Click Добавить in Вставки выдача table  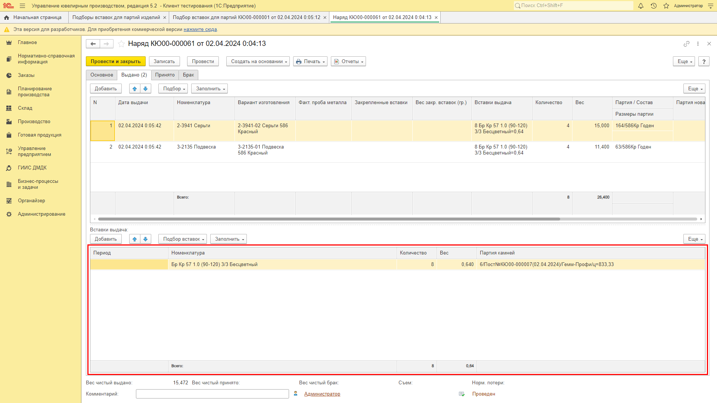click(106, 239)
